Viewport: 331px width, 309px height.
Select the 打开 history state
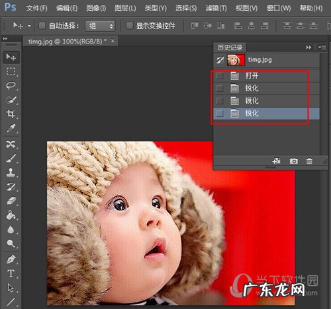(x=267, y=76)
